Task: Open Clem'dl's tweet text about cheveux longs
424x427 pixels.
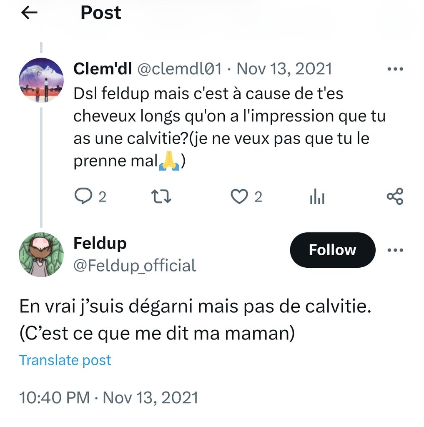Action: pos(229,127)
